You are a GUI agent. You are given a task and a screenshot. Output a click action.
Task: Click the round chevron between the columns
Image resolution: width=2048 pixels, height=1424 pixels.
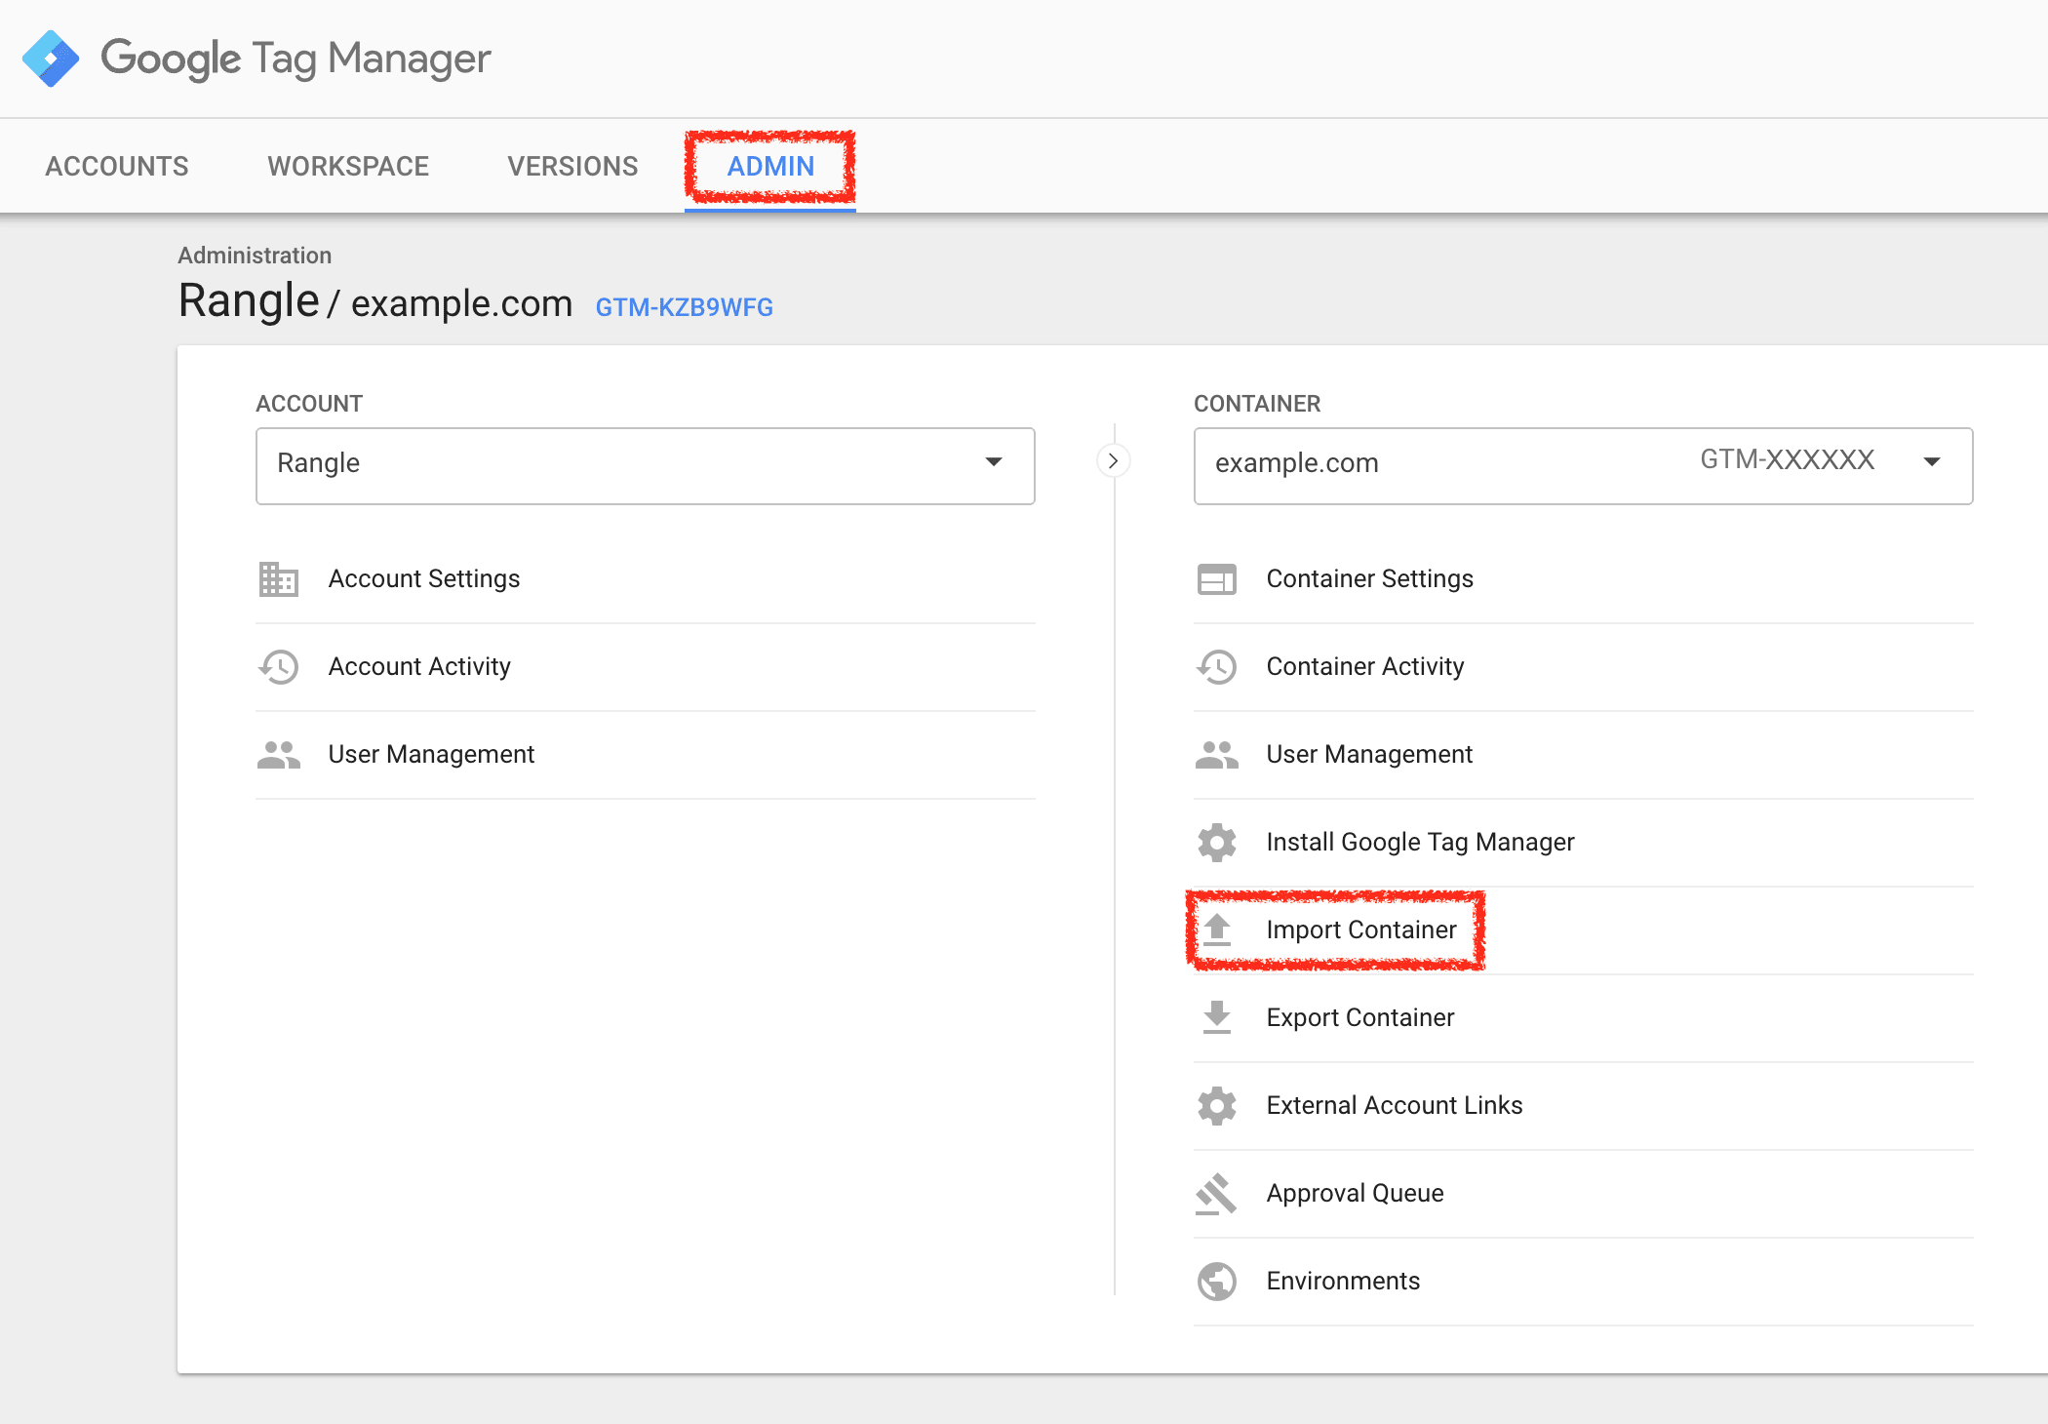click(x=1113, y=460)
